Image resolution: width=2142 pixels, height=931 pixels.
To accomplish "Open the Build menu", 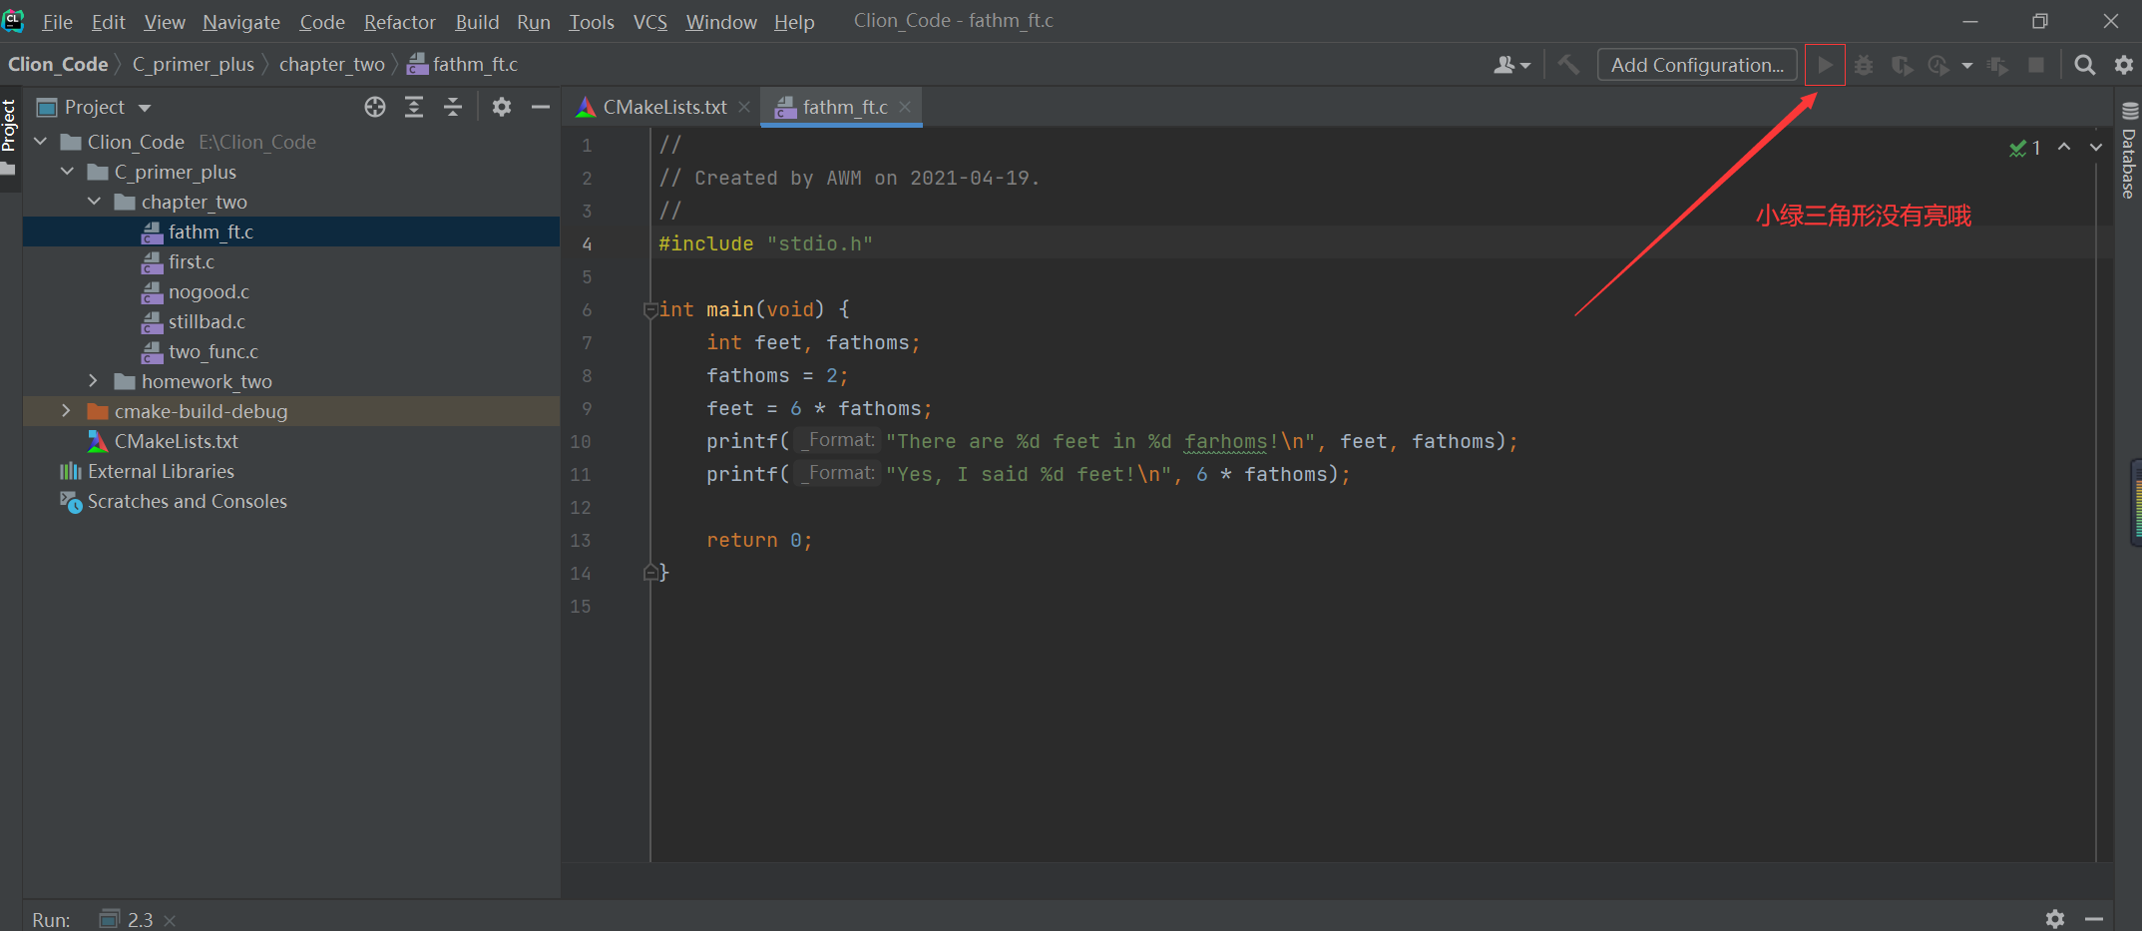I will point(477,21).
